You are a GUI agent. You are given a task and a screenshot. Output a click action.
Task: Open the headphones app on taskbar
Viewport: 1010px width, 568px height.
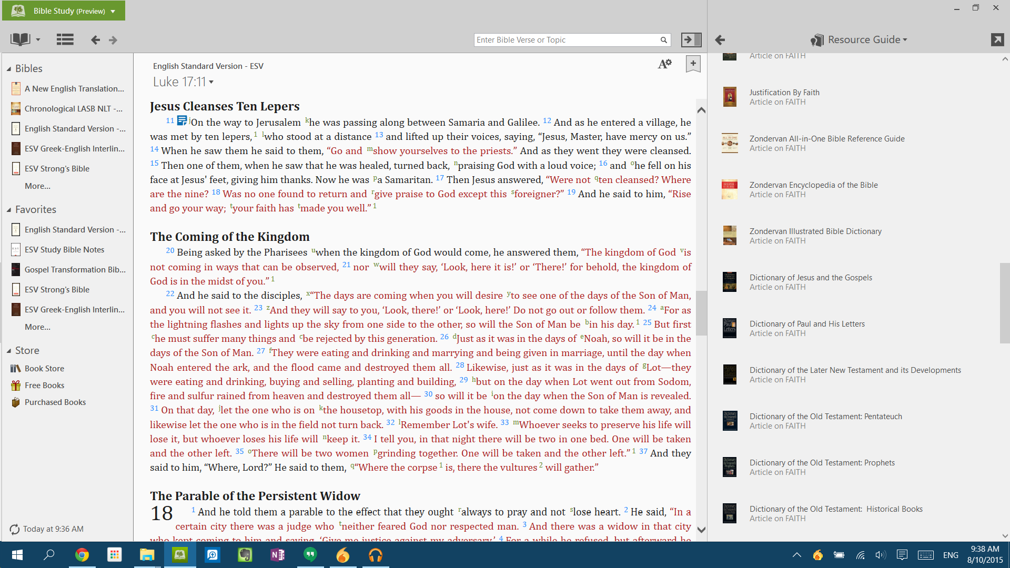click(x=375, y=555)
